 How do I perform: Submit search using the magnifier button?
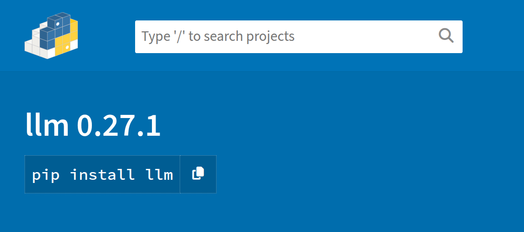446,36
